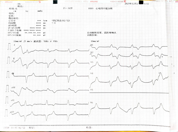Click the "检查:" examination label
Image resolution: width=178 pixels, height=132 pixels.
pos(89,127)
